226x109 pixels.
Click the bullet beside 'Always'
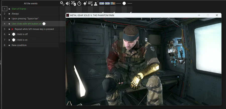click(9, 14)
